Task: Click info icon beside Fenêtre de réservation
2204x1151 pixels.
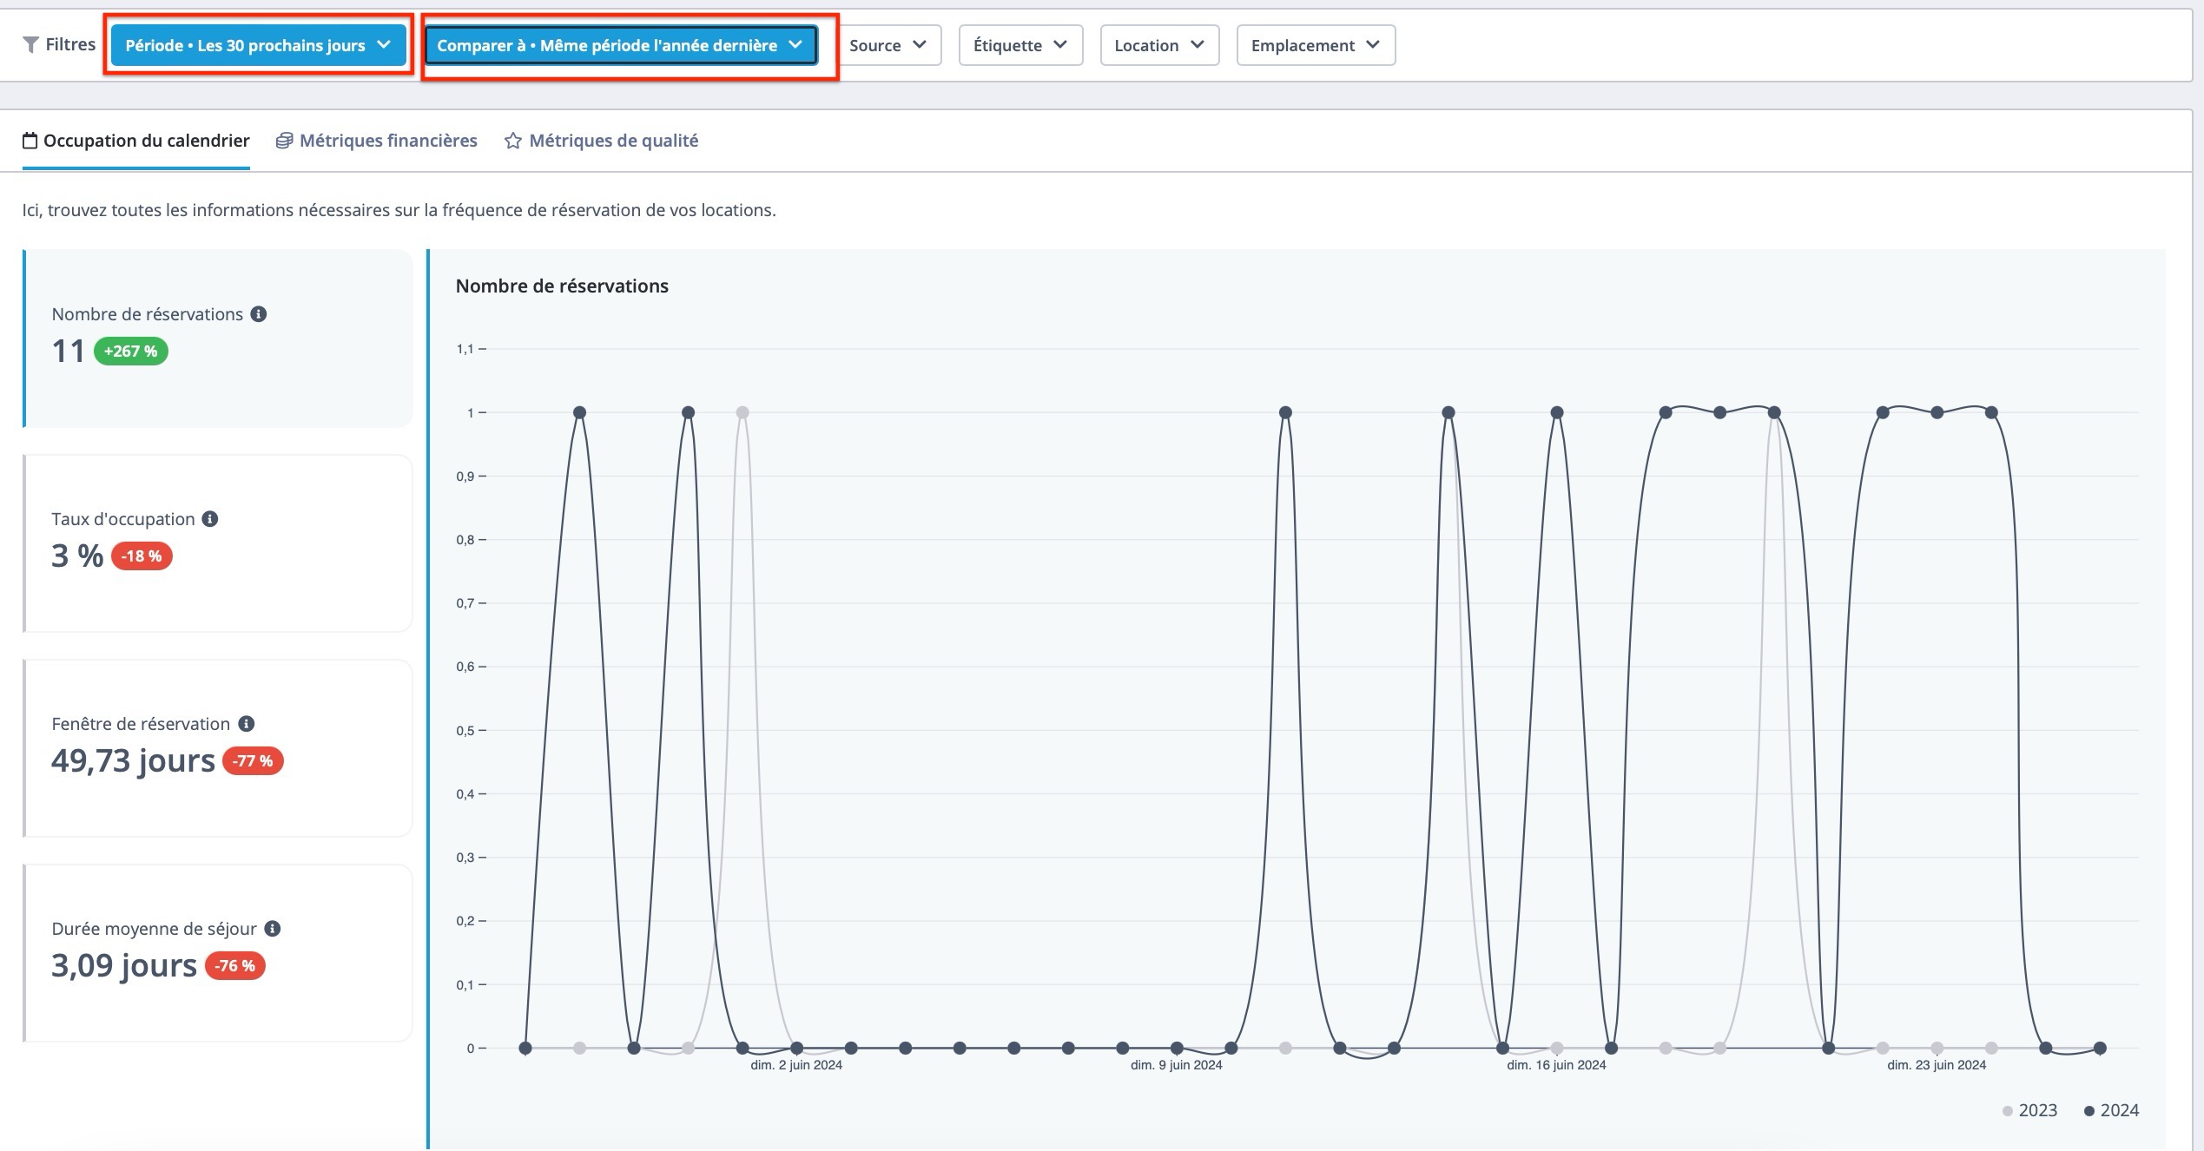Action: coord(247,724)
